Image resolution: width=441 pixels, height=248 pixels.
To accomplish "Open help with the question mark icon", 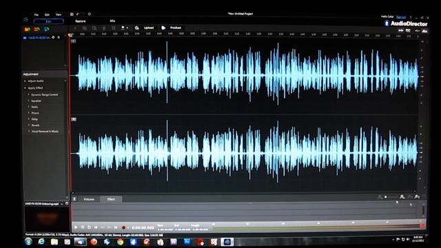I will pyautogui.click(x=411, y=17).
